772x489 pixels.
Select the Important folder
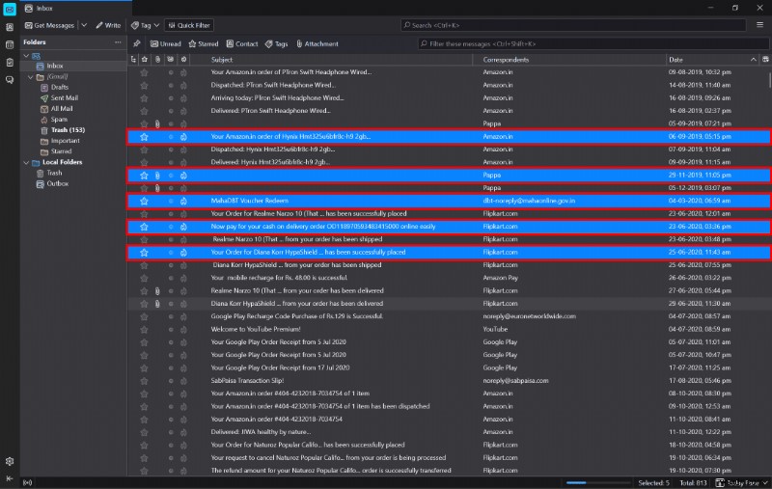point(65,141)
